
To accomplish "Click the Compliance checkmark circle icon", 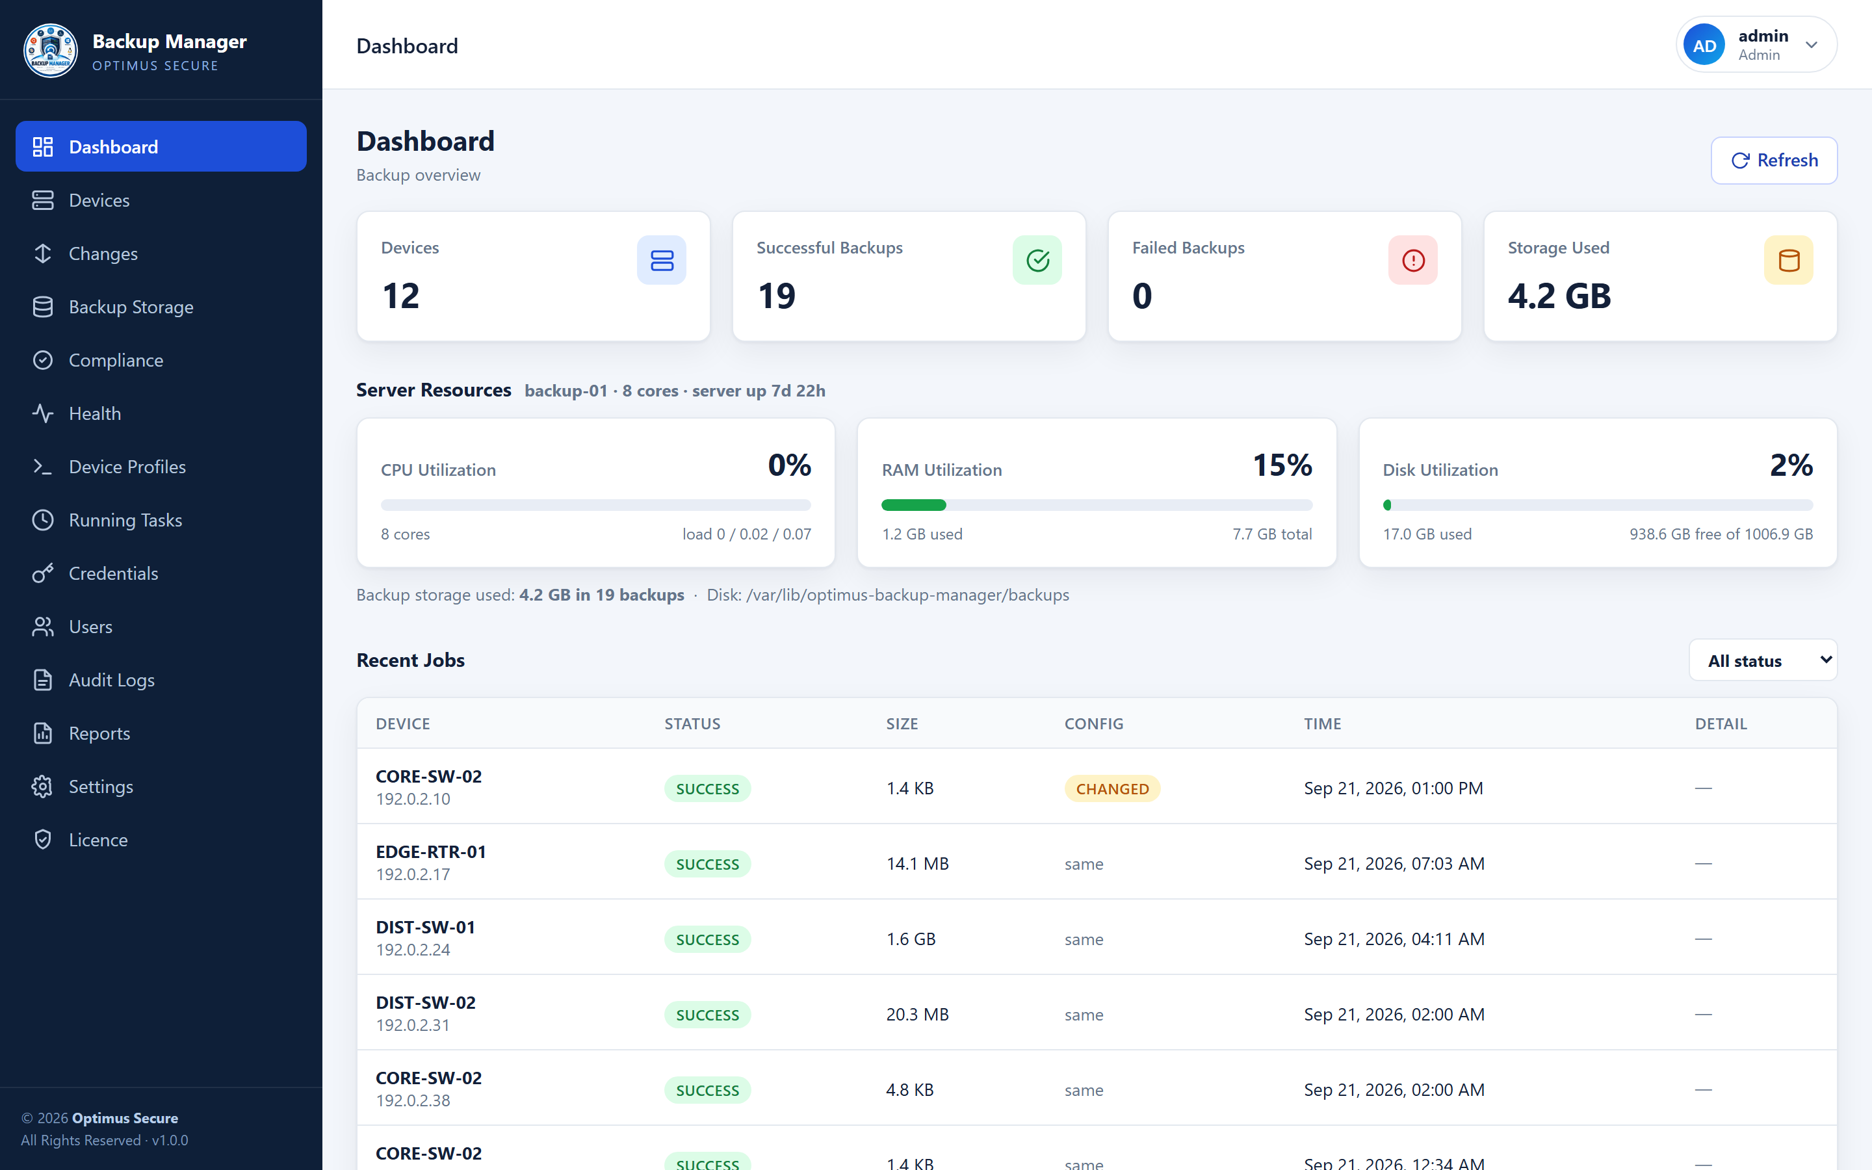I will pyautogui.click(x=42, y=361).
